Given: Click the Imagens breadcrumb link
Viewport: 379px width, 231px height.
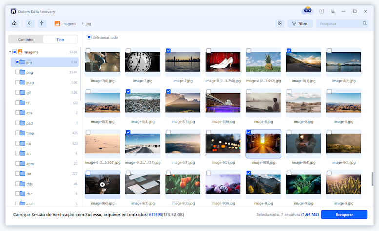Looking at the screenshot, I should click(x=67, y=23).
